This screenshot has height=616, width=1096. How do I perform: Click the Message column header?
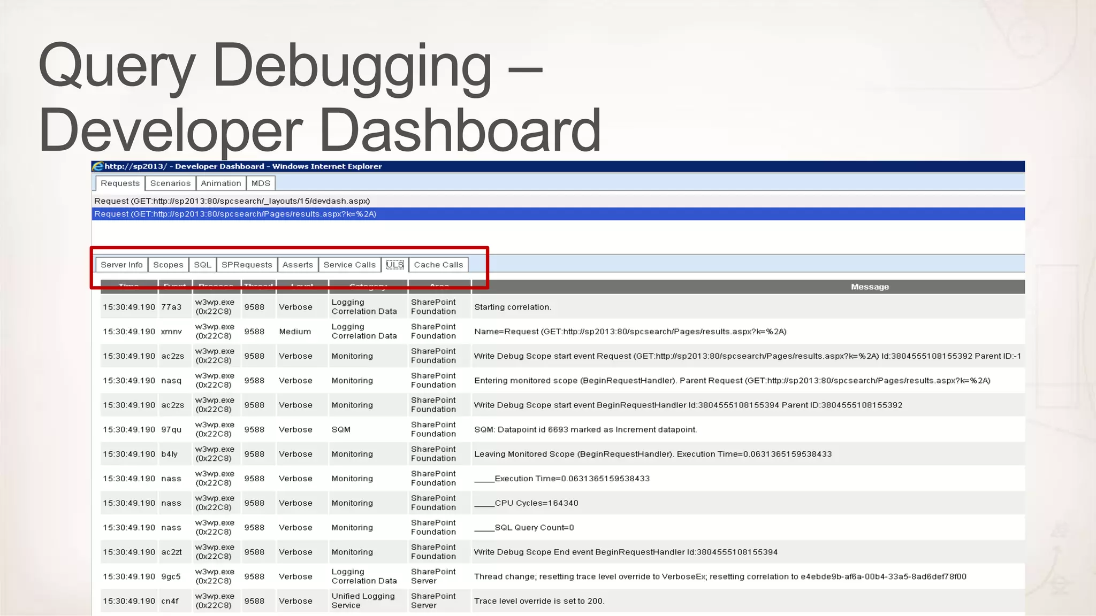pyautogui.click(x=870, y=287)
